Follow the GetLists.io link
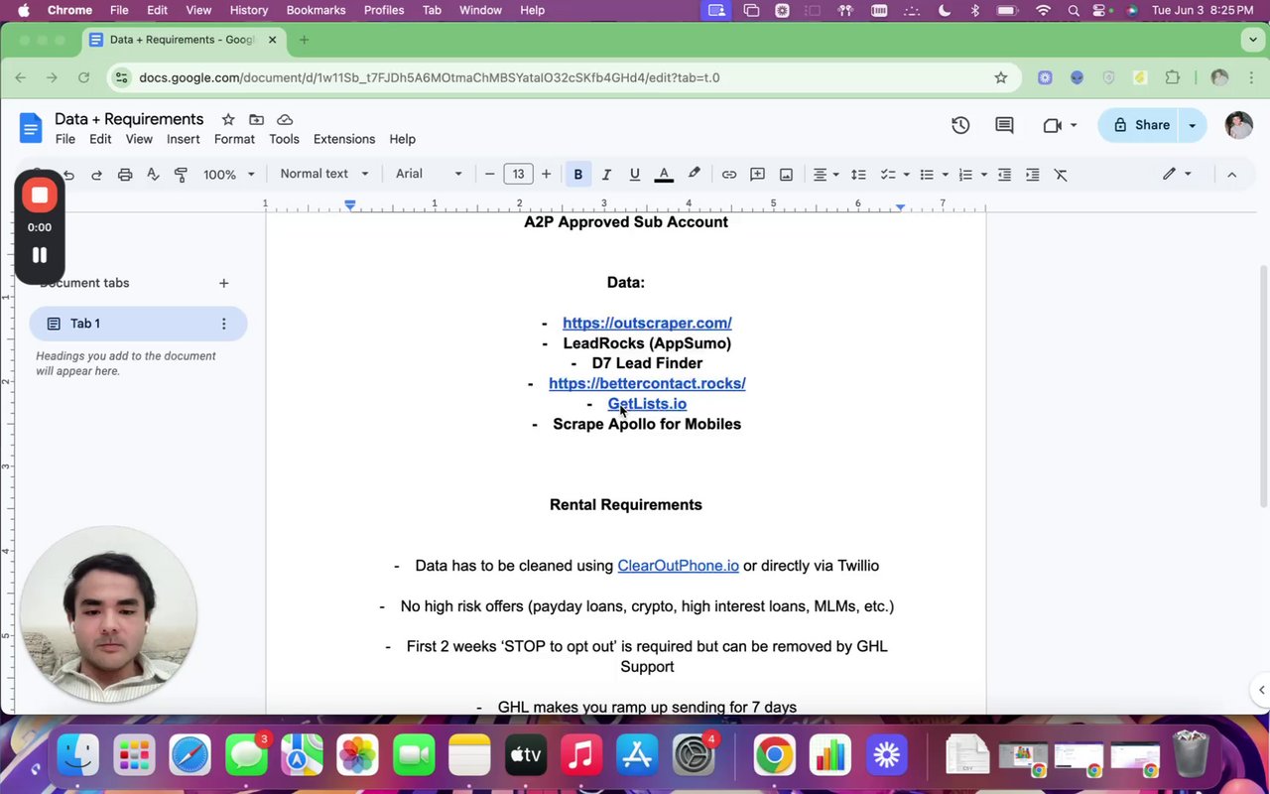 (647, 404)
